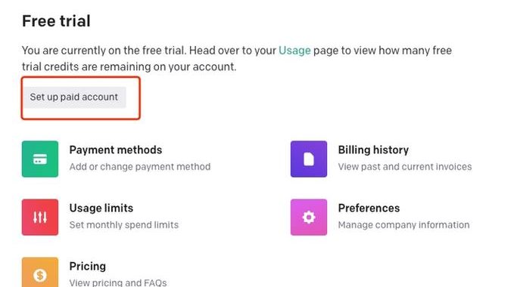Click the Pricing heading
This screenshot has height=287, width=520.
(88, 267)
